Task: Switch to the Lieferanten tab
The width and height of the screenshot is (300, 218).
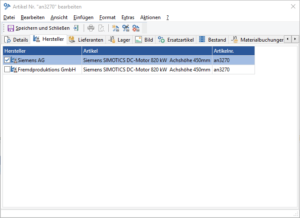Action: pyautogui.click(x=86, y=40)
